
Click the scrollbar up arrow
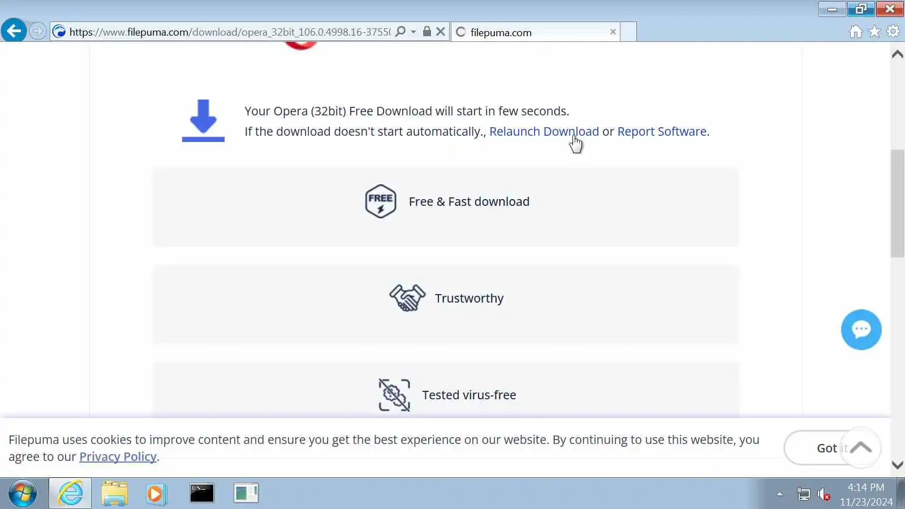point(898,54)
